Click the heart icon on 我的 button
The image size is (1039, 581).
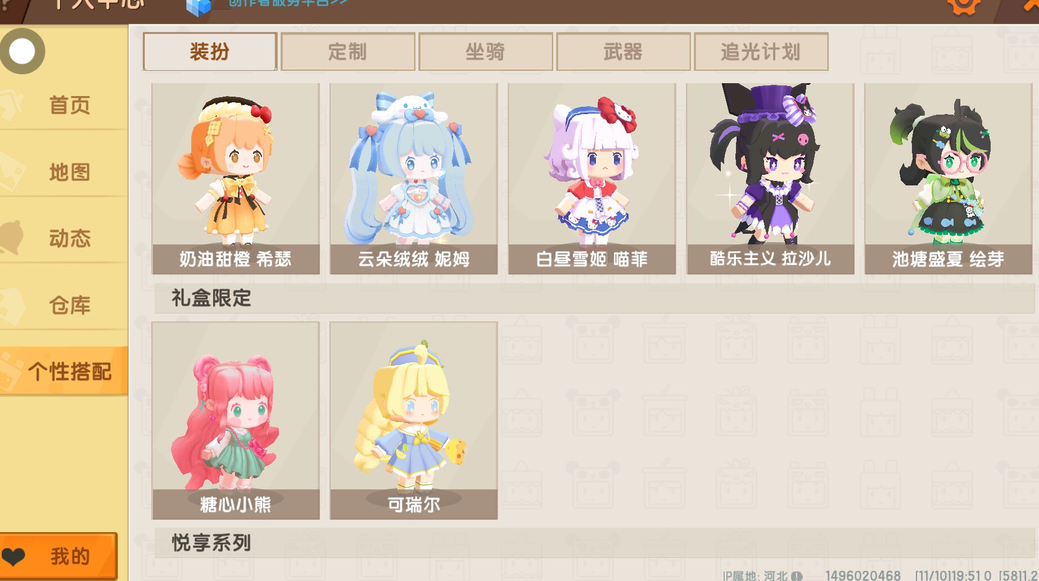tap(14, 556)
